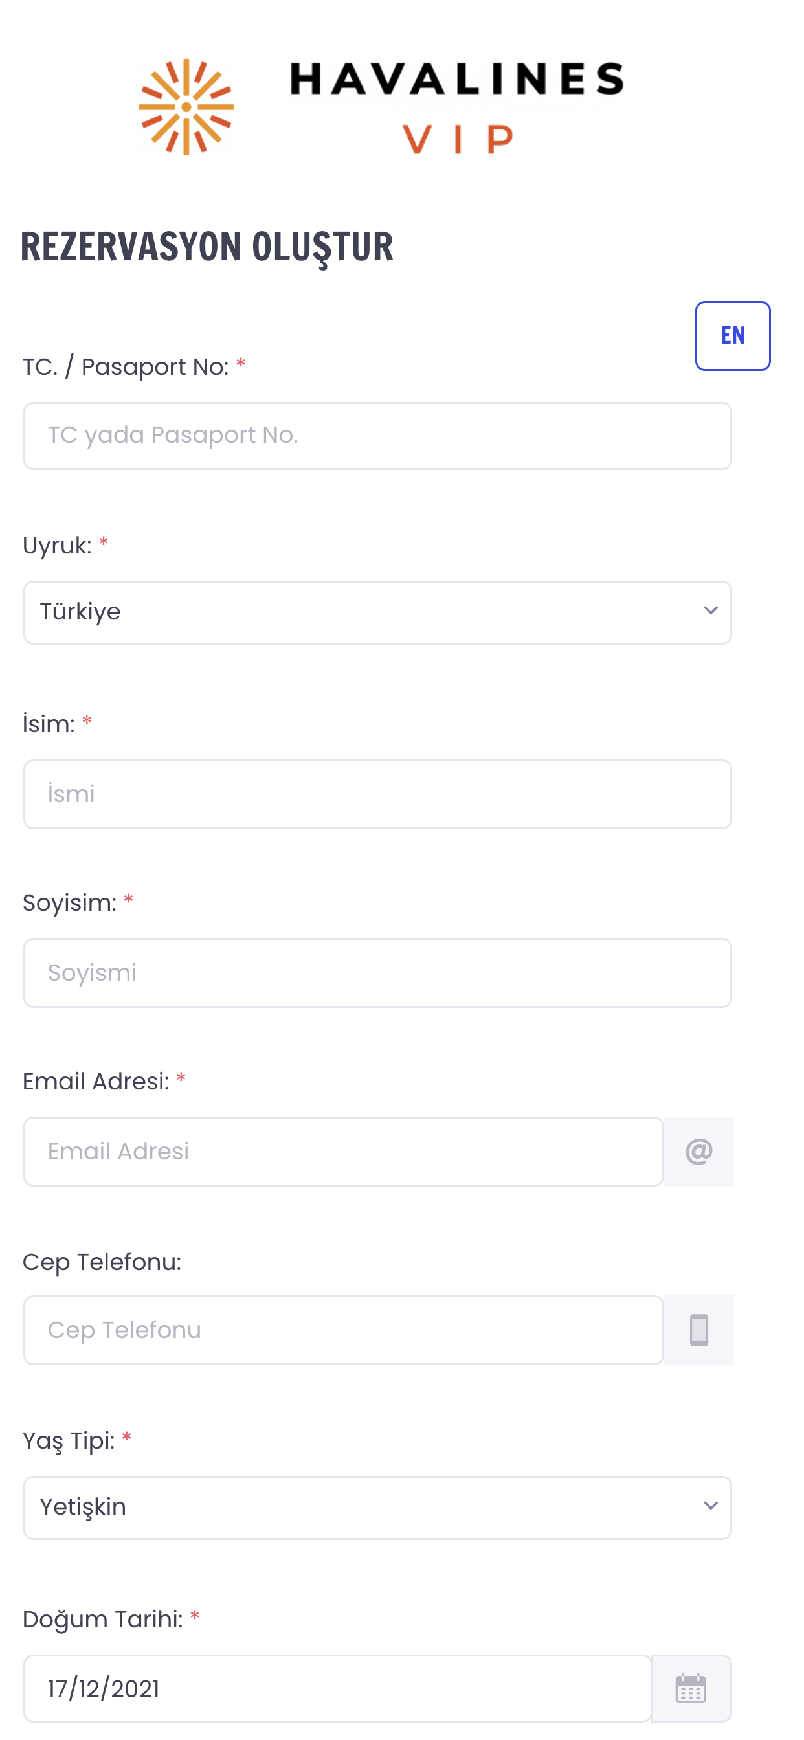Click the REZERVASYON OLUŞTUR heading
804x1740 pixels.
coord(207,247)
